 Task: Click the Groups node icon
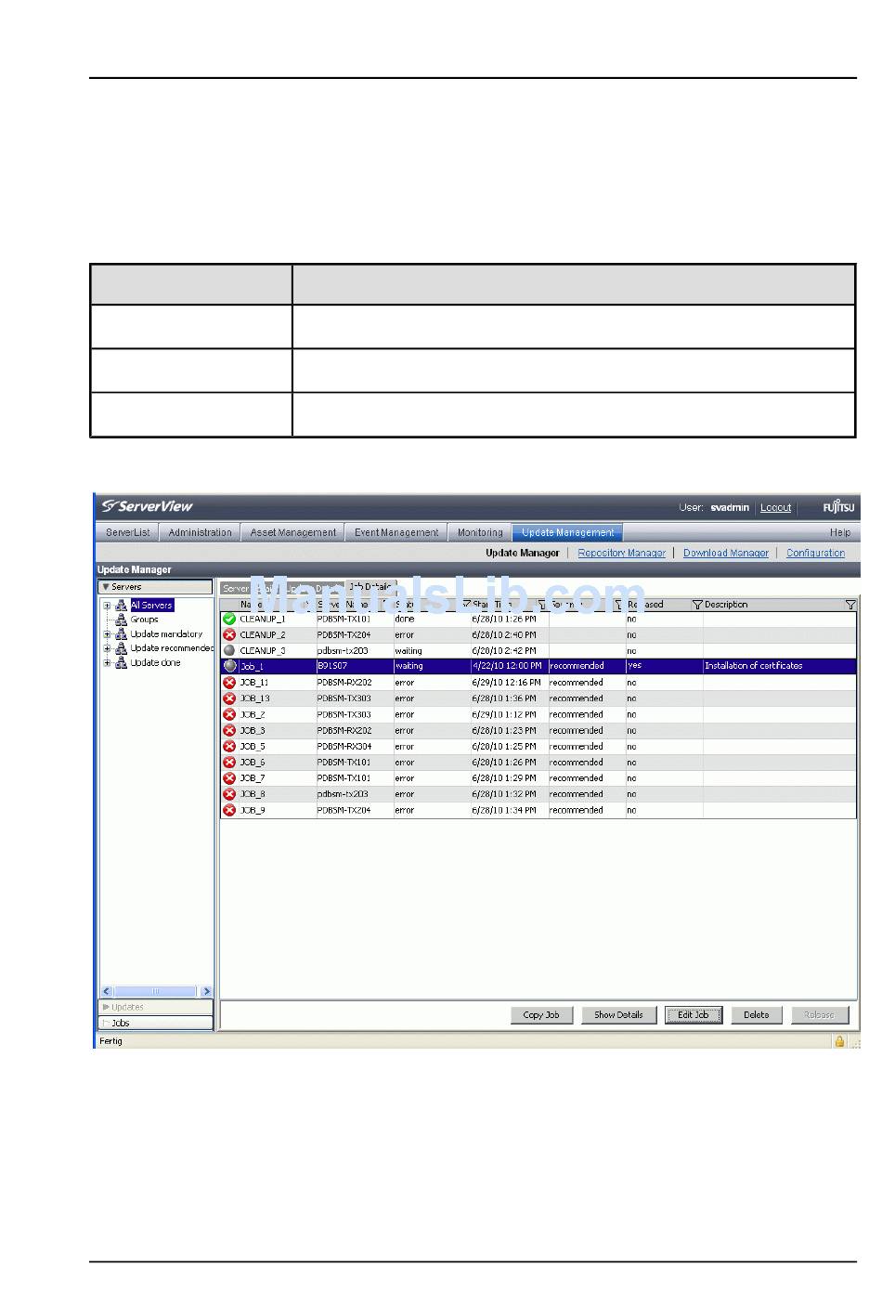pyautogui.click(x=121, y=620)
